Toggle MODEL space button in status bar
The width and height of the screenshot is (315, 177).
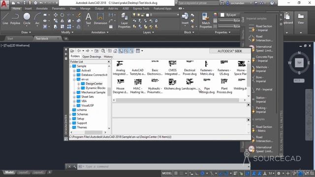click(x=167, y=173)
